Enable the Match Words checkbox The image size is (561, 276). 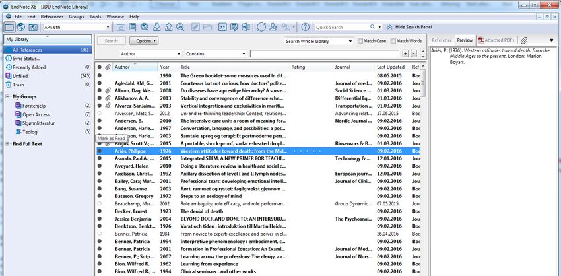pyautogui.click(x=393, y=41)
